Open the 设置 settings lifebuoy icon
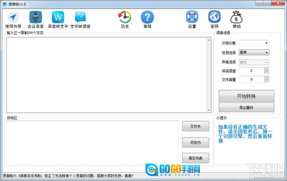Image resolution: width=287 pixels, height=181 pixels. [x=192, y=20]
